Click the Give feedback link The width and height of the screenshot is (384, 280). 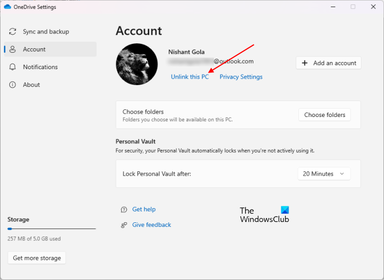point(151,225)
